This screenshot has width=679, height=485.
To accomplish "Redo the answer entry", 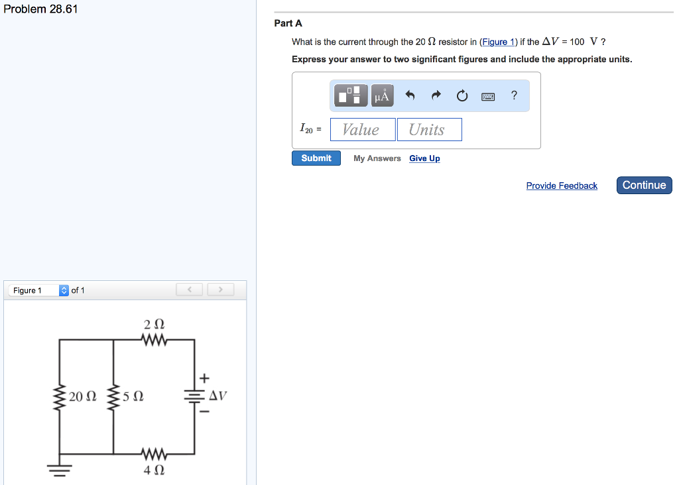I will pos(436,95).
